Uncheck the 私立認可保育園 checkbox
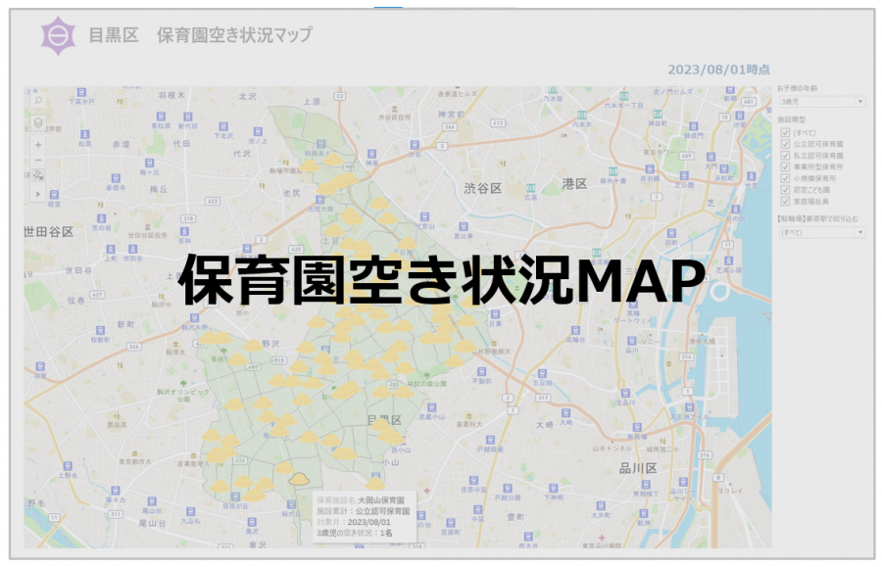This screenshot has height=567, width=882. point(785,155)
